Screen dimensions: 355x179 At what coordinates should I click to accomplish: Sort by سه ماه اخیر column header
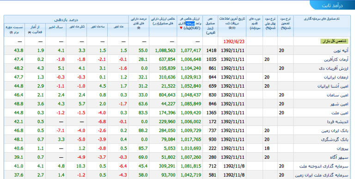coord(98,27)
